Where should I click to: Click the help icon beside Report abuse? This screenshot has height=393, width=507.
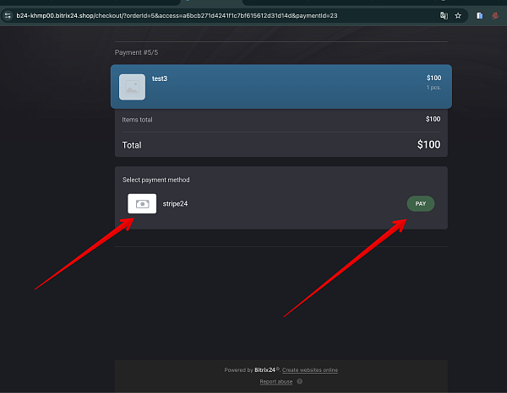click(300, 381)
